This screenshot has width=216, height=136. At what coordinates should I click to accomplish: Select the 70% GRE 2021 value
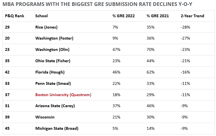tap(150, 50)
